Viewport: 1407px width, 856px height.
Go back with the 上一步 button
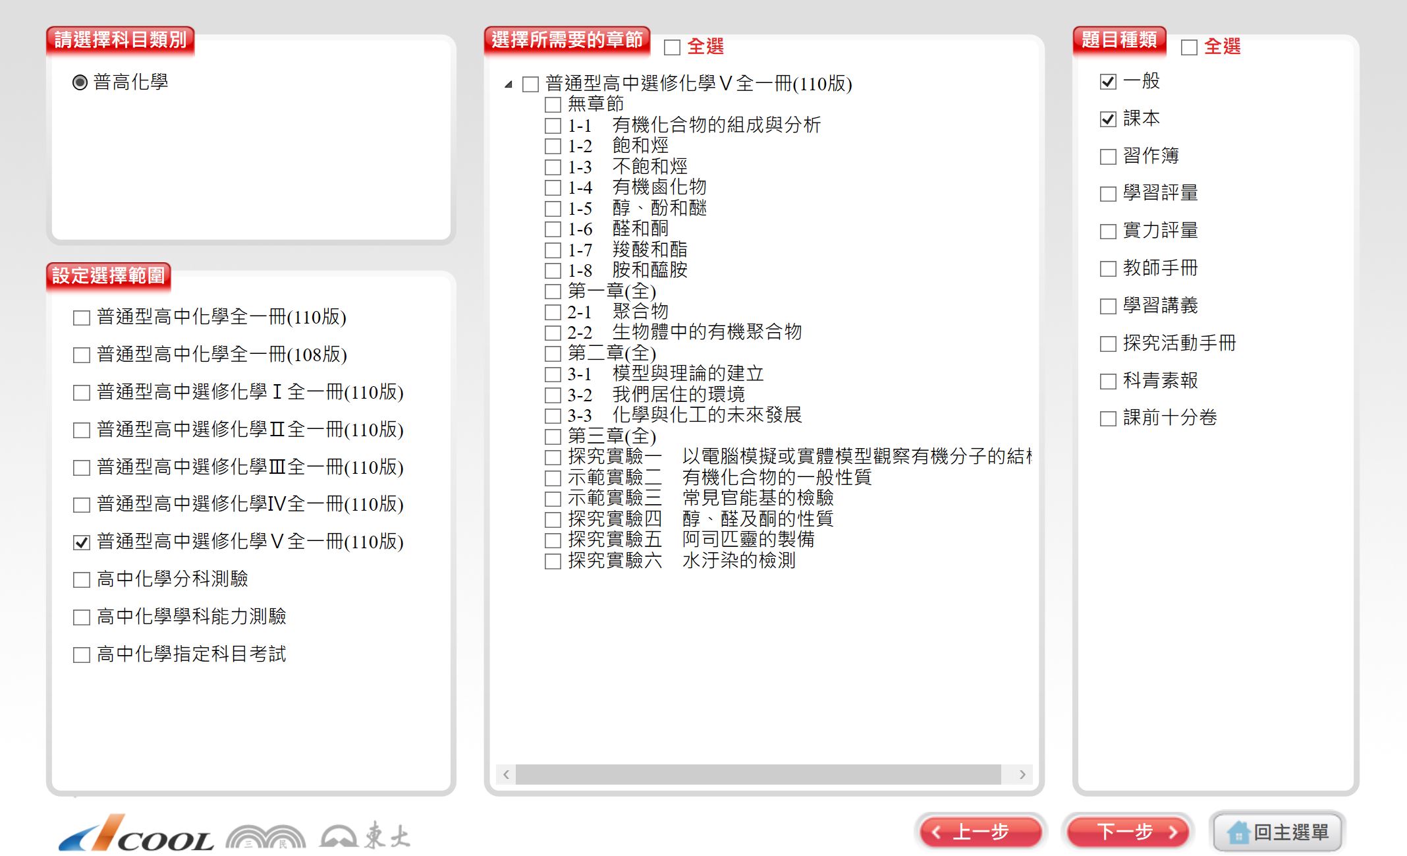coord(980,832)
